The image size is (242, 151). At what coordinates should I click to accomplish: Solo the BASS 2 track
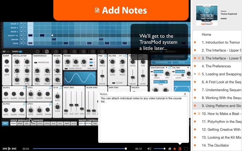(x=25, y=27)
